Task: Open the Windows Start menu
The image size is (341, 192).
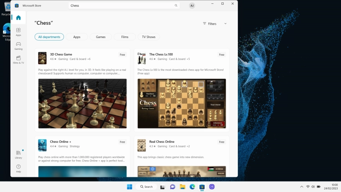Action: (x=129, y=187)
